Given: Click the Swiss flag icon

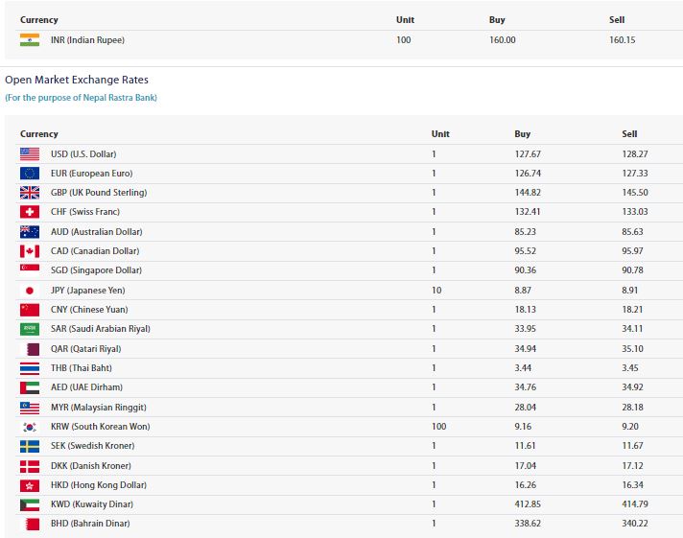Looking at the screenshot, I should coord(30,212).
